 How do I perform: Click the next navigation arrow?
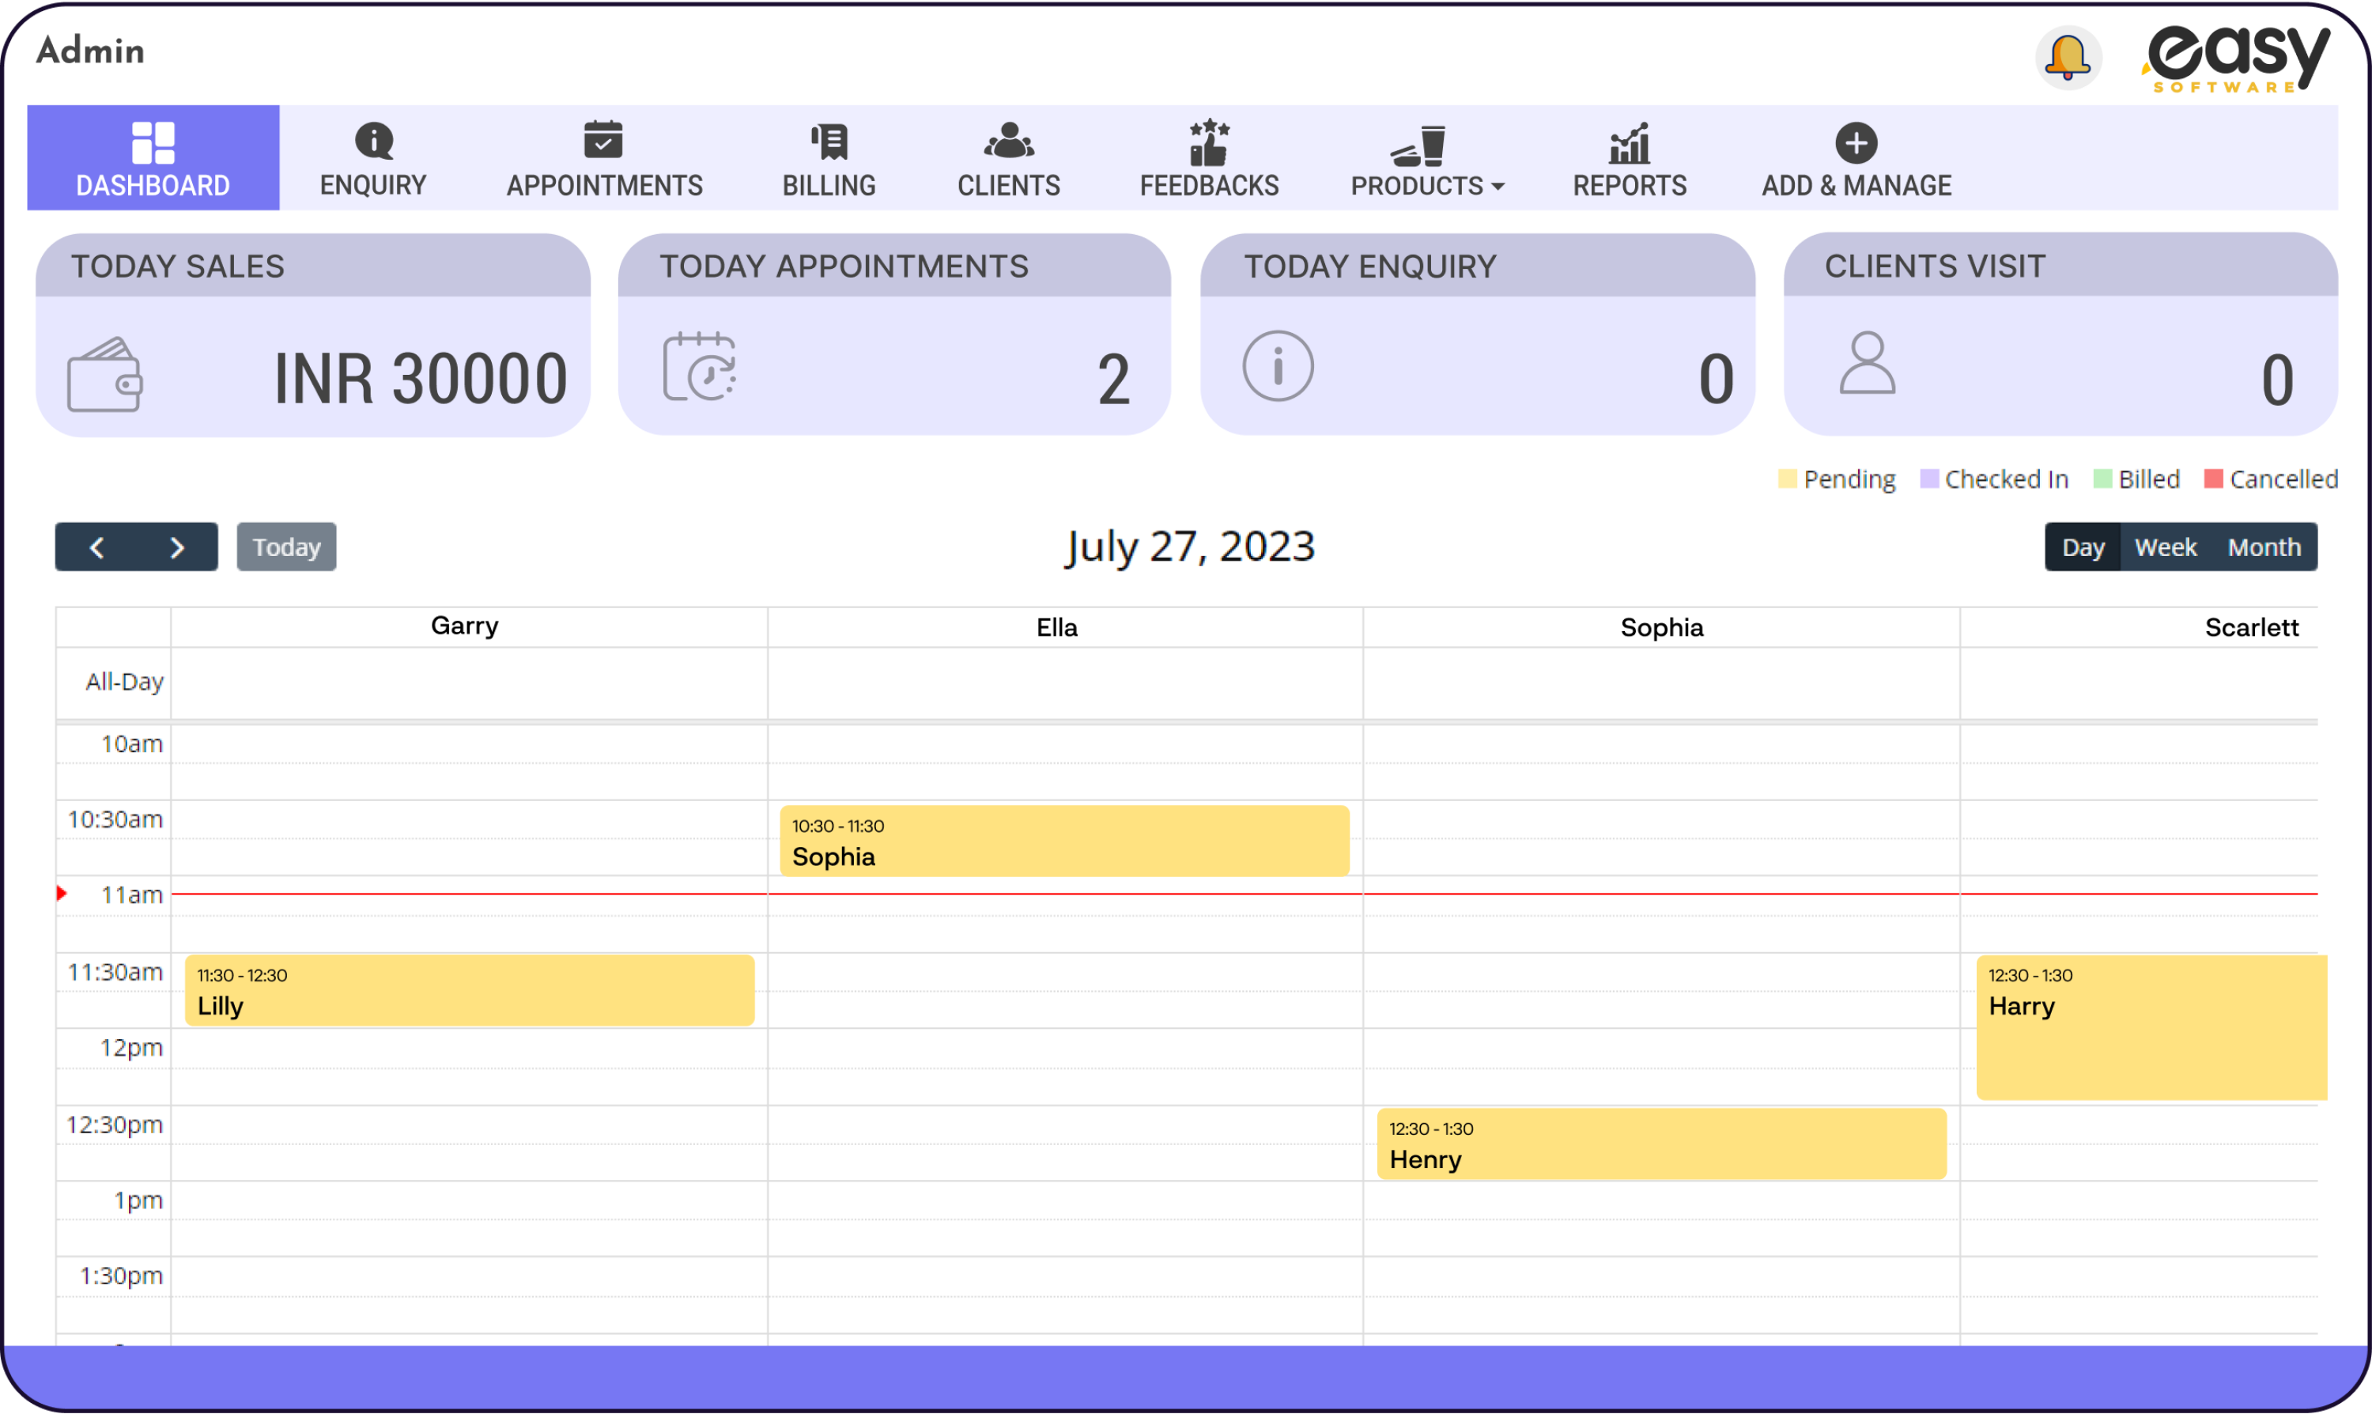pyautogui.click(x=175, y=546)
